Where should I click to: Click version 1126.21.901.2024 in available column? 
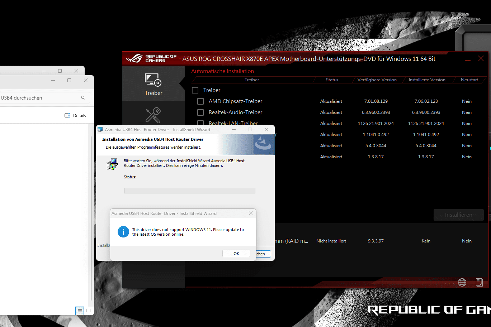(x=376, y=124)
